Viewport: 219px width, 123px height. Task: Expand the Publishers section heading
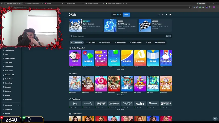pyautogui.click(x=75, y=99)
